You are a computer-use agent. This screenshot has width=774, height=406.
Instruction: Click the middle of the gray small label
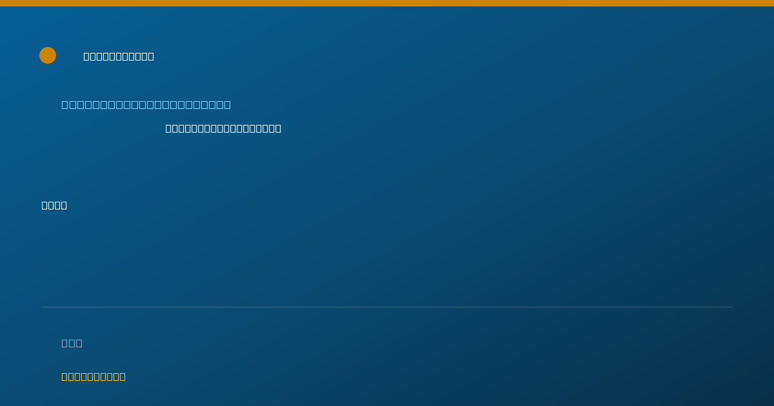(x=72, y=343)
